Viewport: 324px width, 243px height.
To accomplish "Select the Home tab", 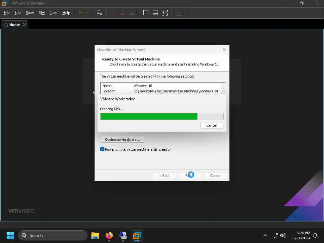I will click(x=15, y=25).
